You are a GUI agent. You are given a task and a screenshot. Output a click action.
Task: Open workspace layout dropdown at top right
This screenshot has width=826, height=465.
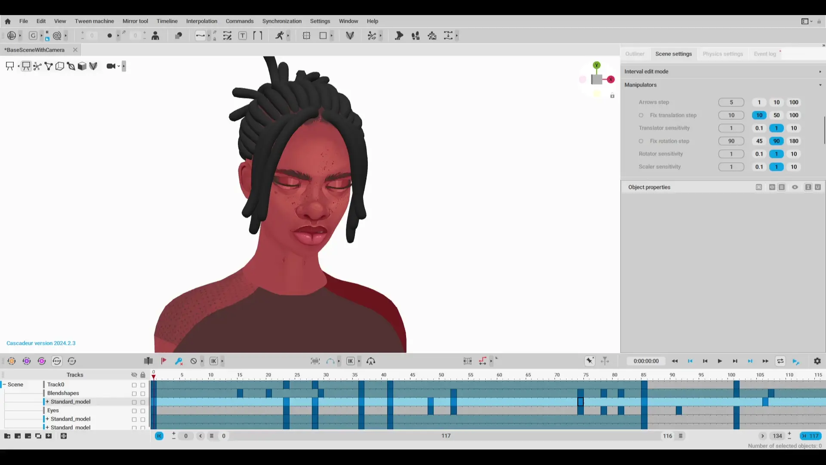pos(807,21)
